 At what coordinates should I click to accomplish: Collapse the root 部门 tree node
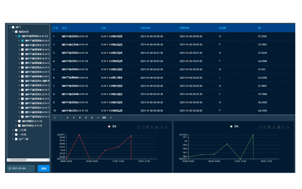coord(10,27)
